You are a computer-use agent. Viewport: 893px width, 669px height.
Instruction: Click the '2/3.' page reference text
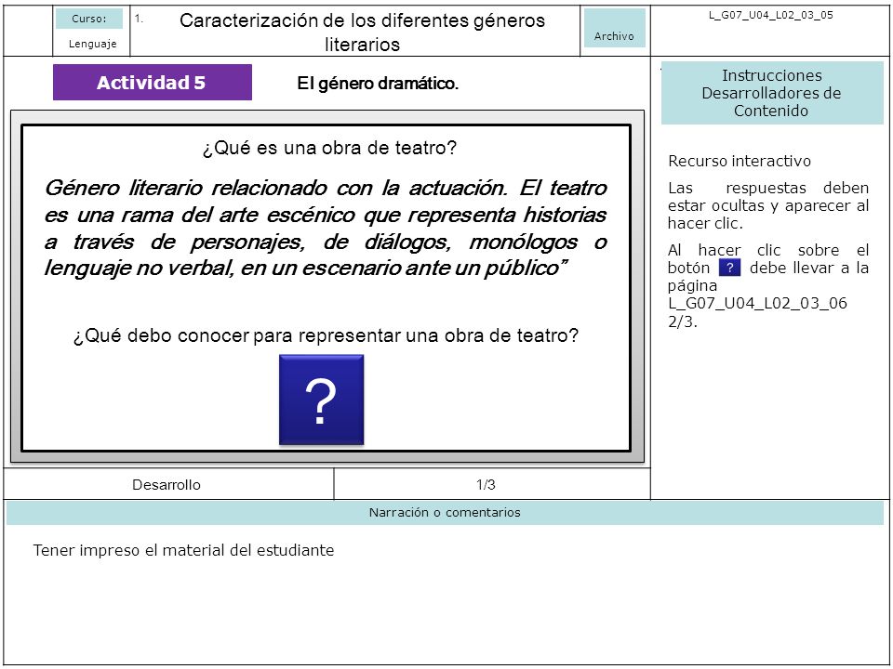tap(682, 321)
